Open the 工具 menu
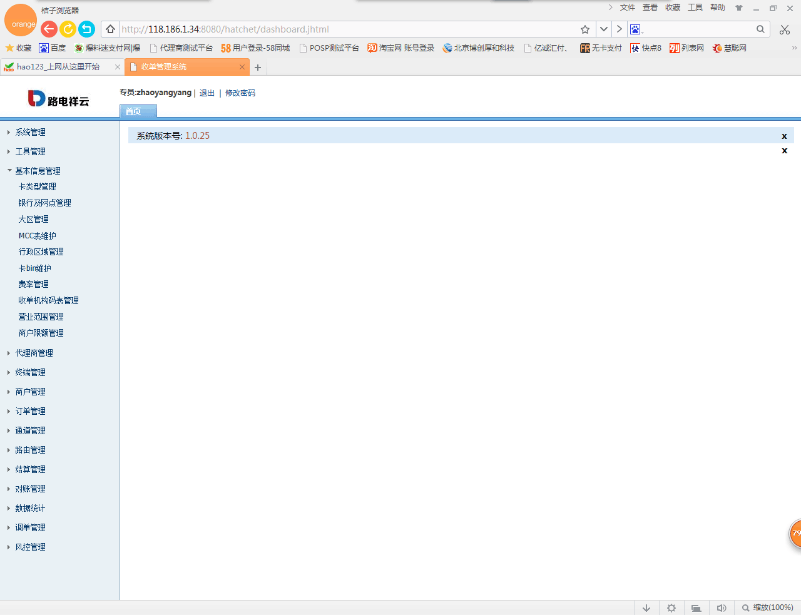The height and width of the screenshot is (615, 801). (x=695, y=8)
